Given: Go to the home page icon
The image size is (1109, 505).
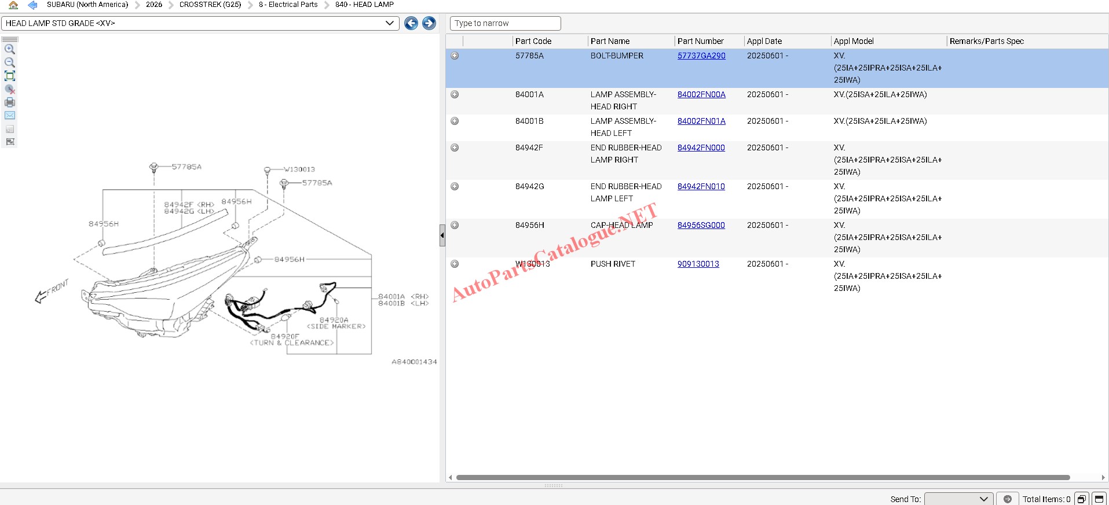Looking at the screenshot, I should [13, 5].
